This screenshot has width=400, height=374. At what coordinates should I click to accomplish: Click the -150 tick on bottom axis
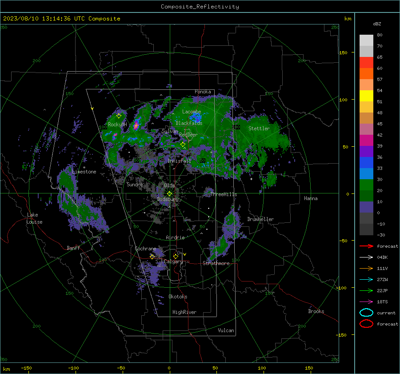pyautogui.click(x=26, y=368)
